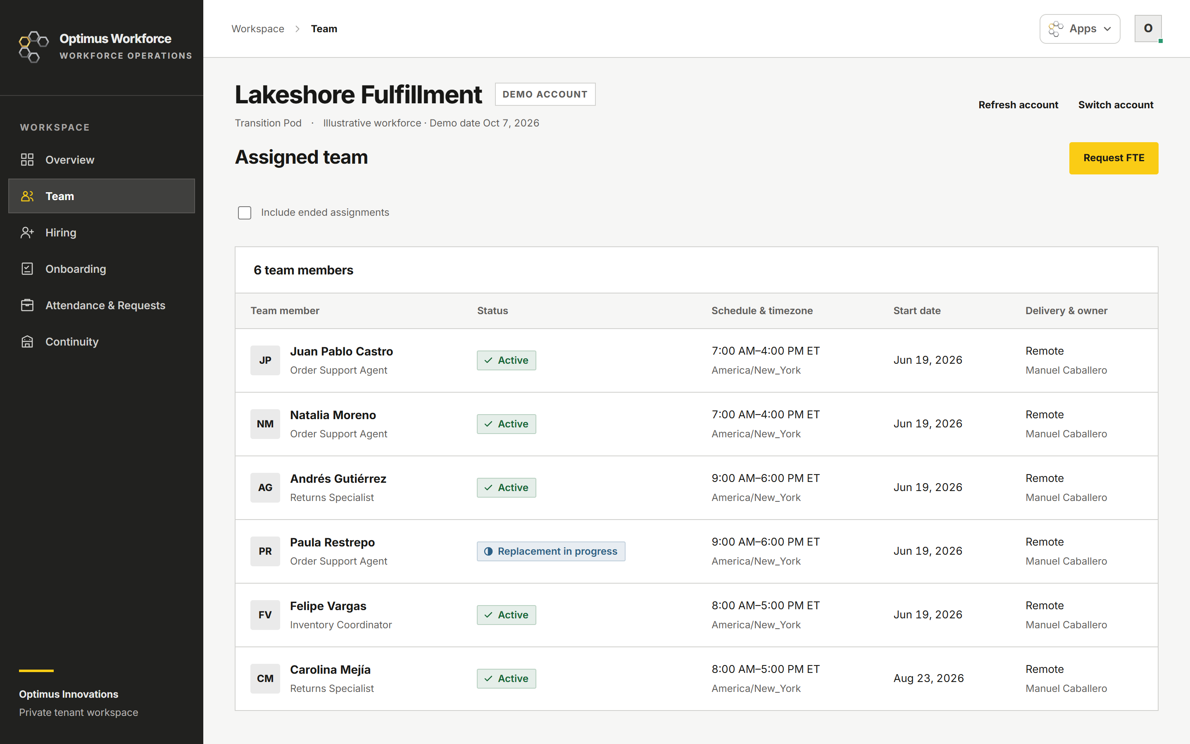Click the Team people icon in sidebar
The height and width of the screenshot is (744, 1190).
pos(28,196)
